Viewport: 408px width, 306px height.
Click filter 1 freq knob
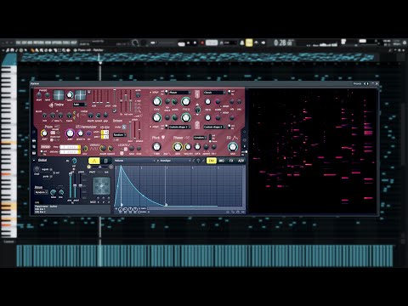pyautogui.click(x=185, y=101)
